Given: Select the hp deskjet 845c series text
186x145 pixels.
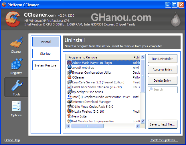Looking at the screenshot, I should coord(88,92).
